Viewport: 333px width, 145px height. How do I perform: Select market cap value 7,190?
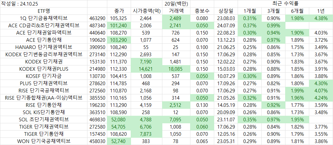click(147, 62)
